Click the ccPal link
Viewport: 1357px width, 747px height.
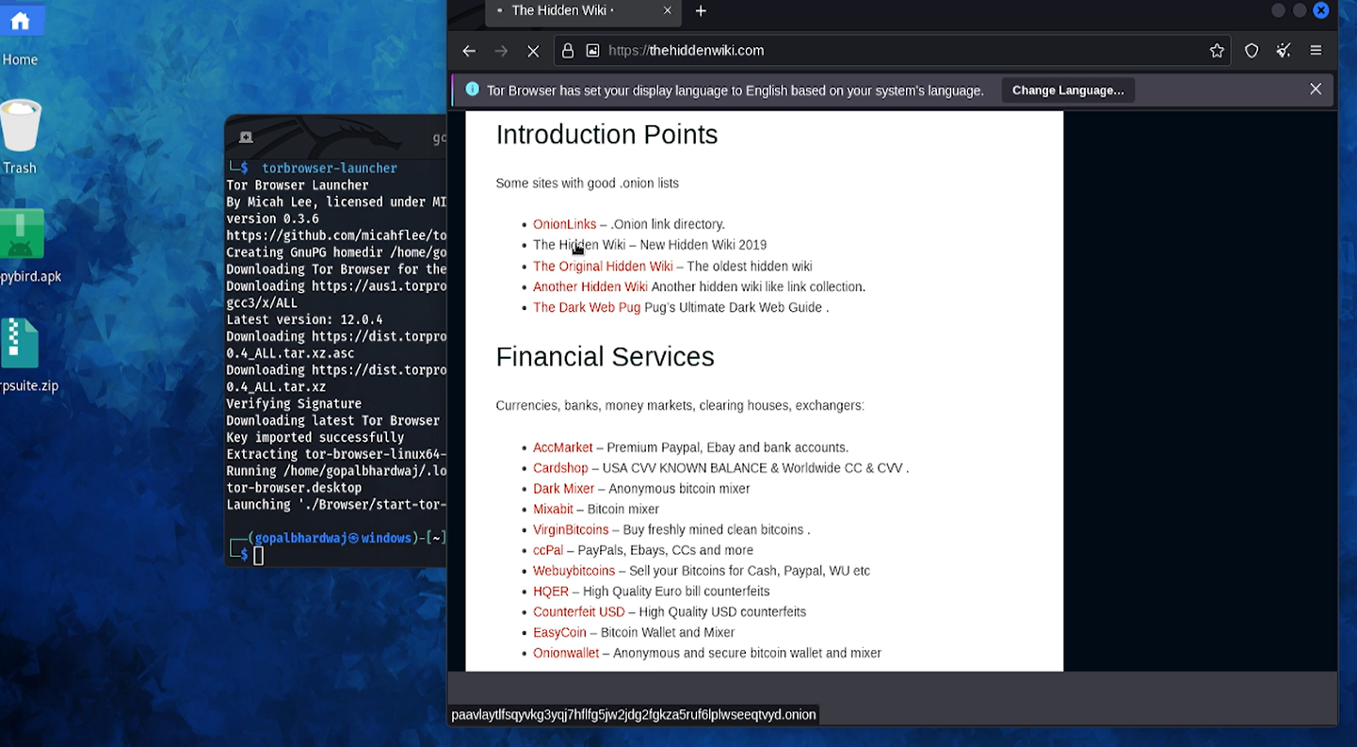click(x=548, y=550)
